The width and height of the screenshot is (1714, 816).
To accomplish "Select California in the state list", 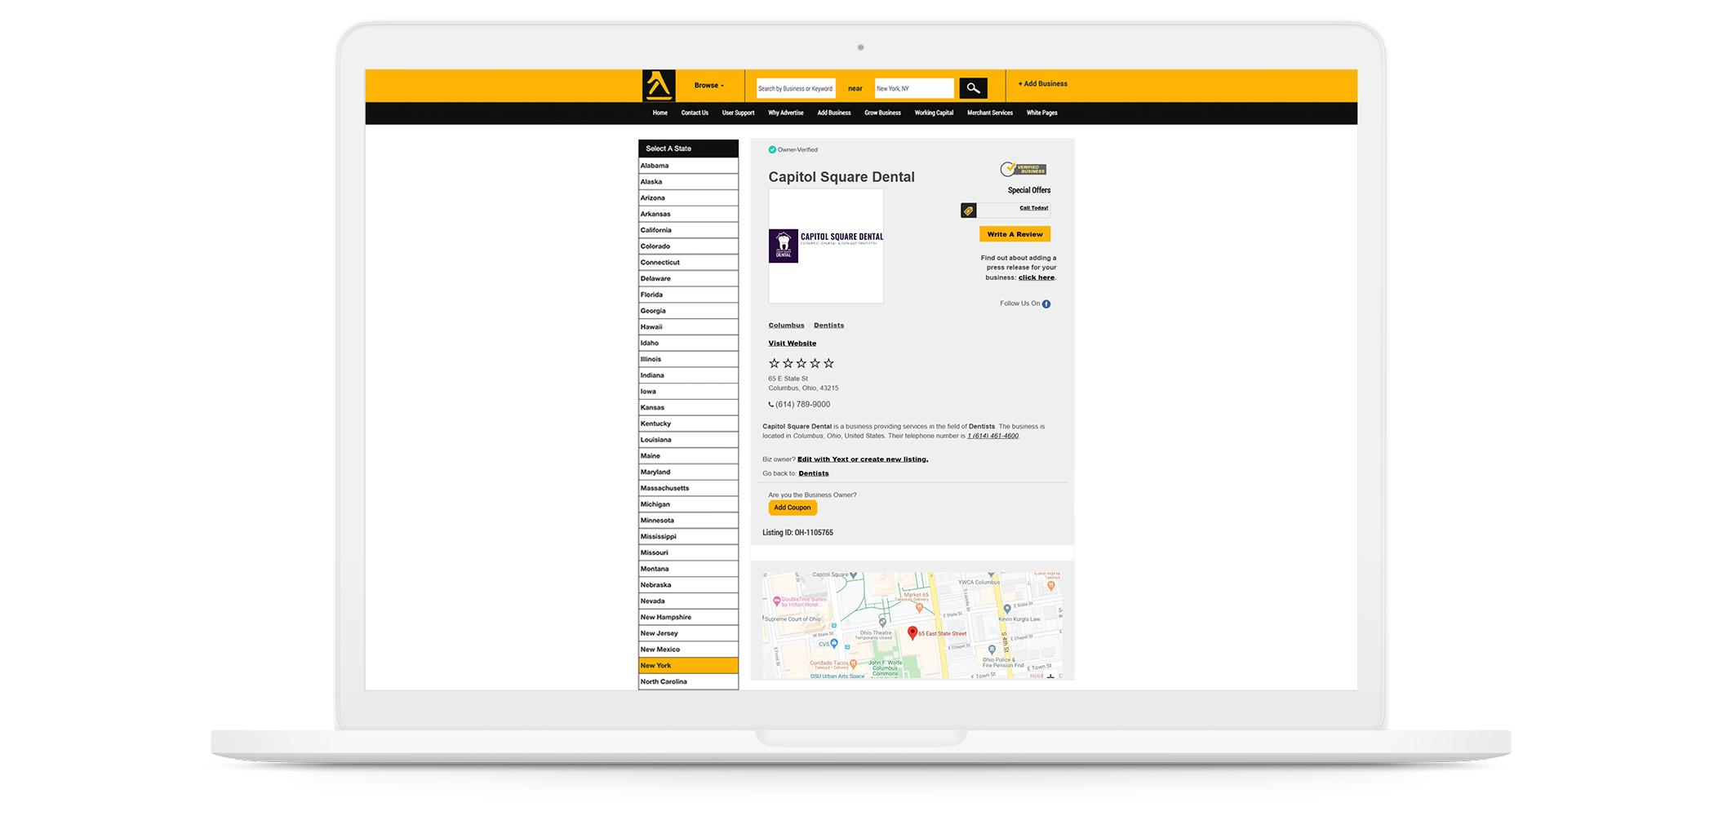I will (x=688, y=230).
